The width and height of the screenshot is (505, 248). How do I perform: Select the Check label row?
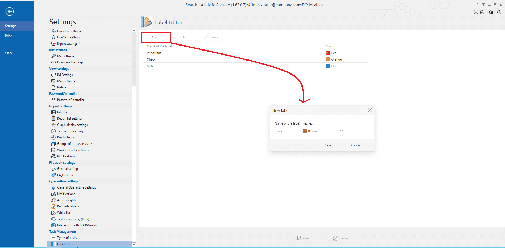(x=255, y=59)
